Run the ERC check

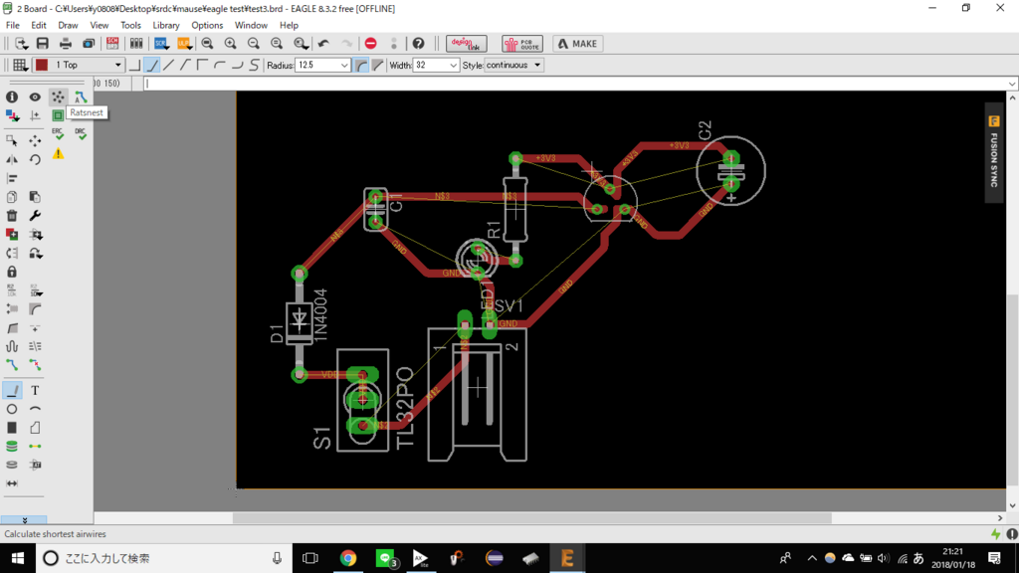[x=58, y=134]
